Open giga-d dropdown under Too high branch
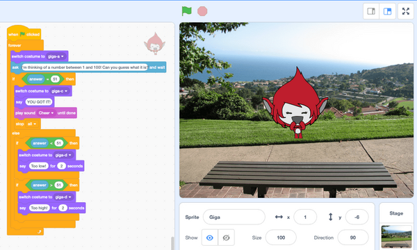 click(x=63, y=197)
